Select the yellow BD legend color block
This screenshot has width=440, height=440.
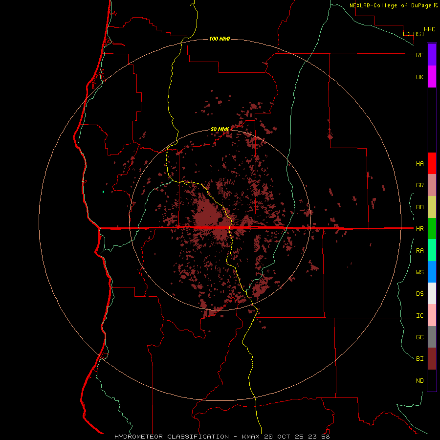(x=432, y=207)
